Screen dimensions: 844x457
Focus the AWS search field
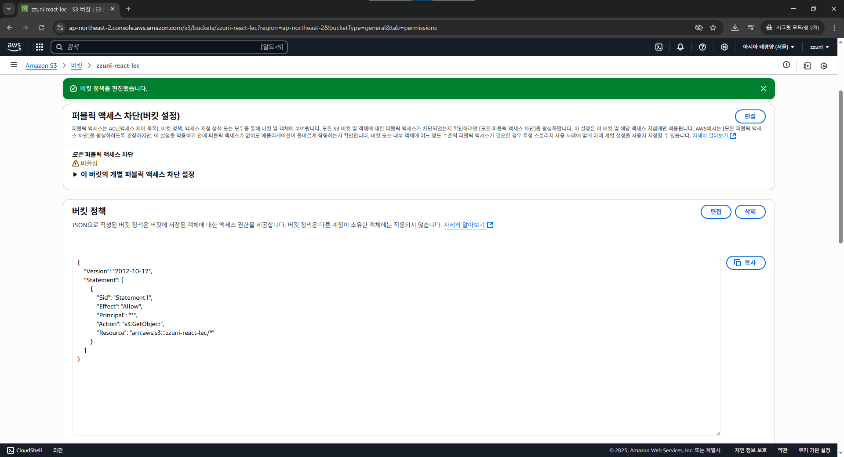[169, 47]
